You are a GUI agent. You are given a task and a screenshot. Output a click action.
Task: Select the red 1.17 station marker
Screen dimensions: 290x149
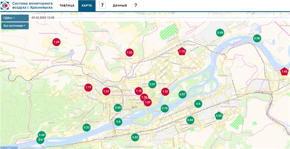[x=89, y=87]
